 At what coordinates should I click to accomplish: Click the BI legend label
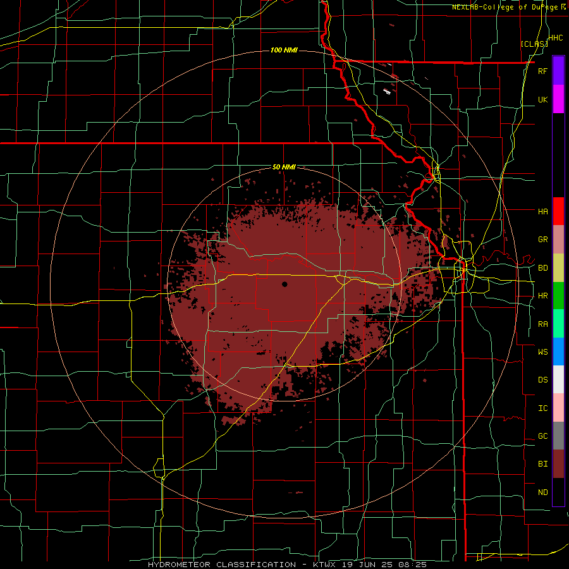click(542, 464)
